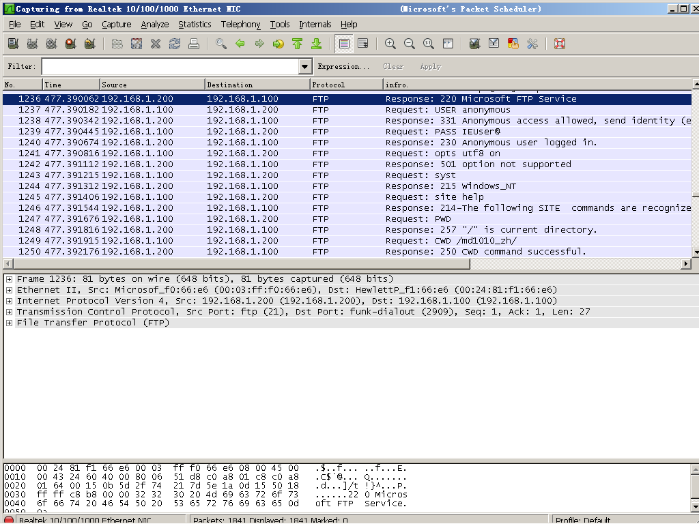The width and height of the screenshot is (699, 524).
Task: Expand the Ethernet II details node
Action: [x=9, y=290]
